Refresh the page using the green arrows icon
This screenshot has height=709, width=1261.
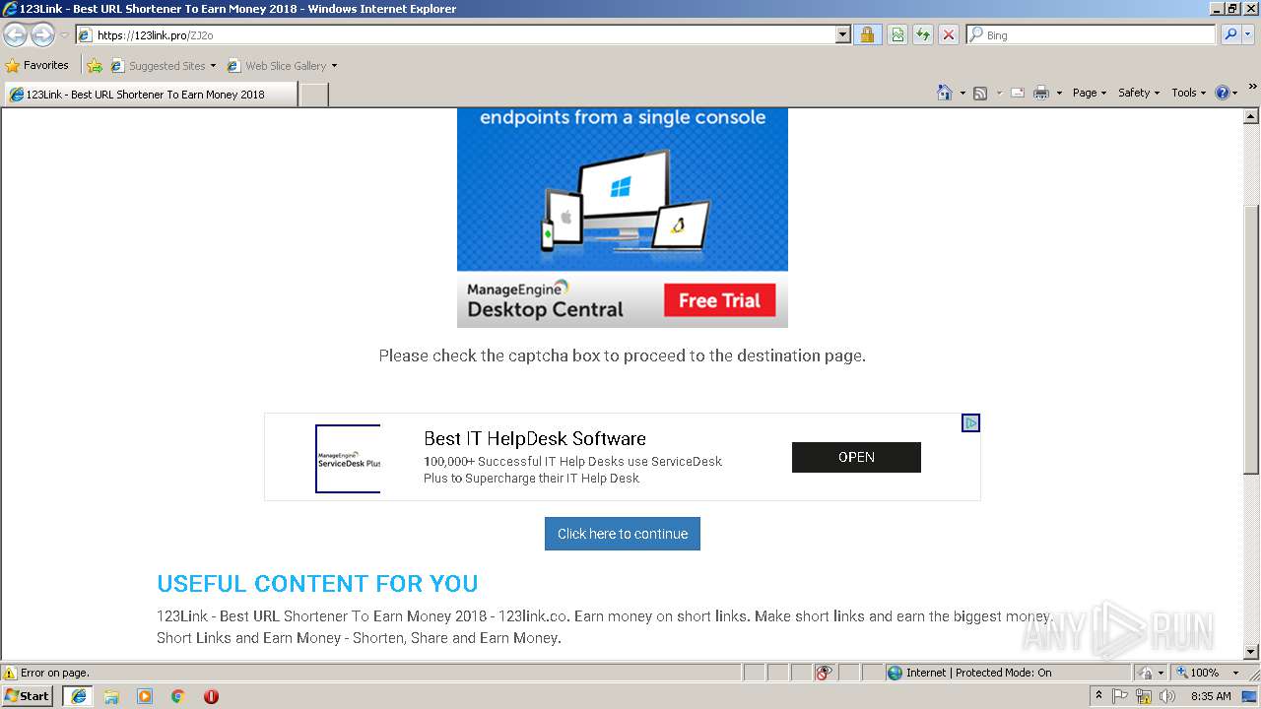click(x=923, y=34)
